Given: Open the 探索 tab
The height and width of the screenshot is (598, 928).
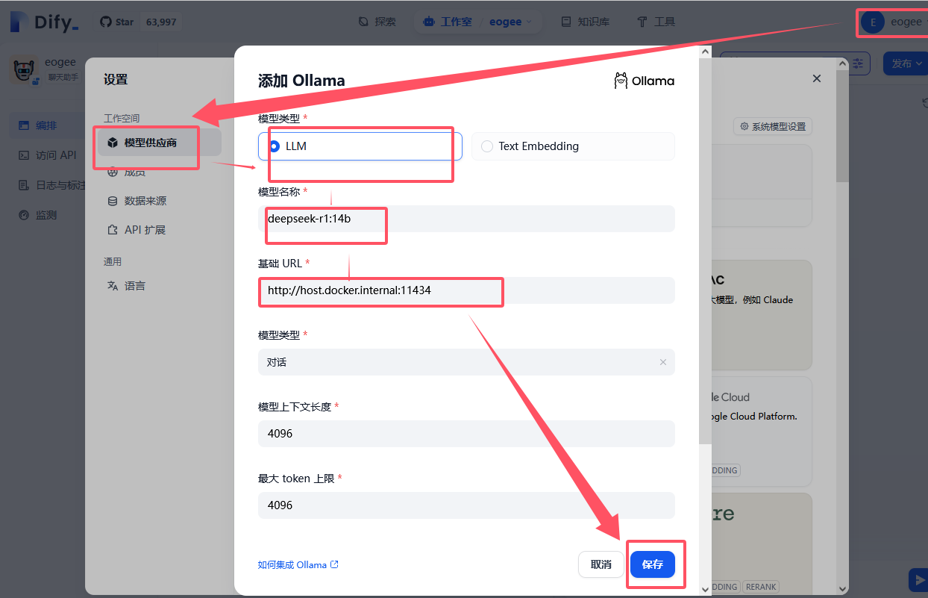Looking at the screenshot, I should (x=377, y=22).
